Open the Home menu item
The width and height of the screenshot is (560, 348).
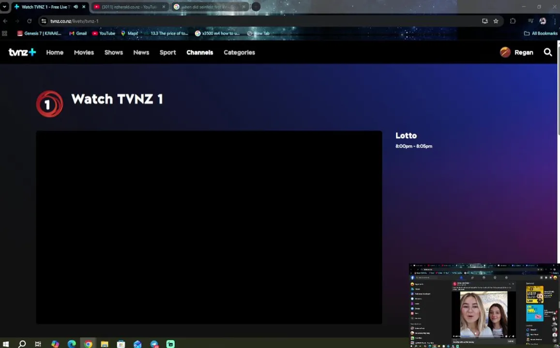click(x=55, y=52)
